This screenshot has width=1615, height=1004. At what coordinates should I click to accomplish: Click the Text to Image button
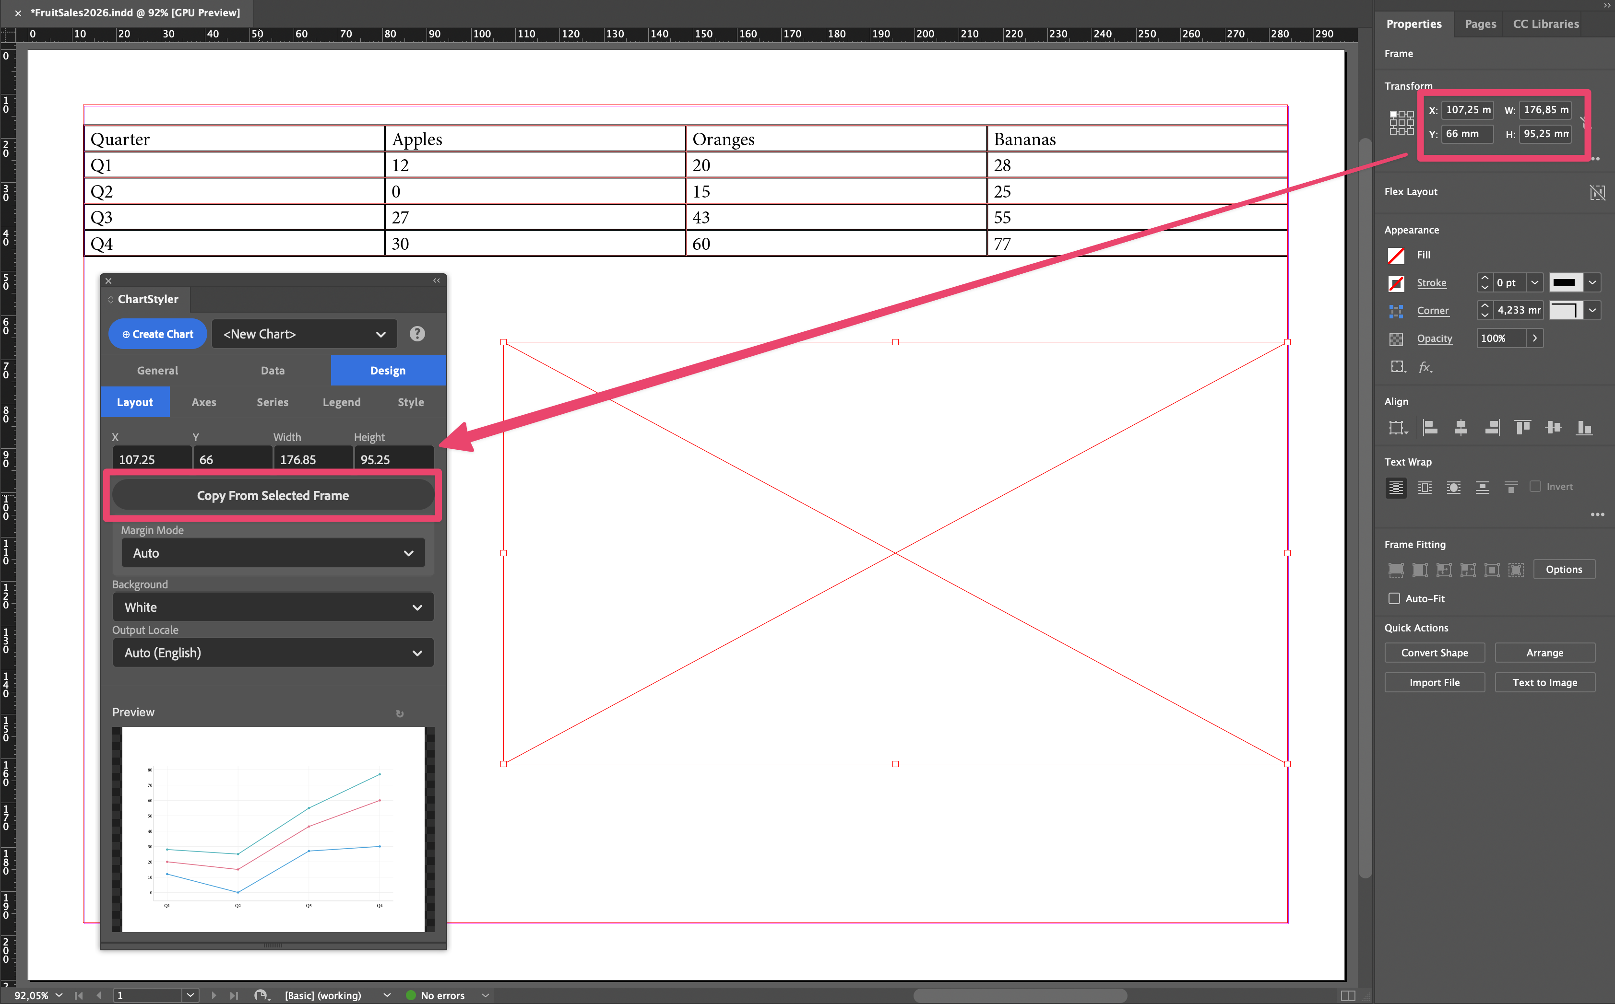1544,683
